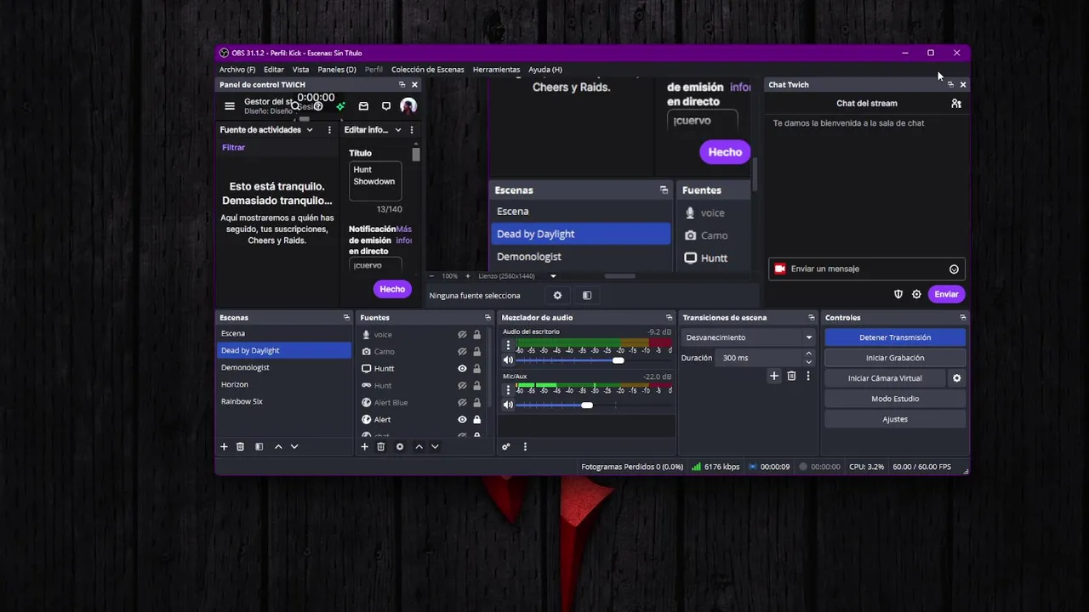Screen dimensions: 1089x612
Task: Open emote picker in chat input
Action: pyautogui.click(x=954, y=269)
